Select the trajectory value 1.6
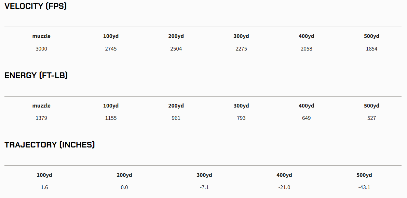 point(44,187)
